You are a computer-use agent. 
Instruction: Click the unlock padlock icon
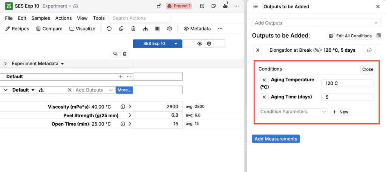[x=159, y=6]
